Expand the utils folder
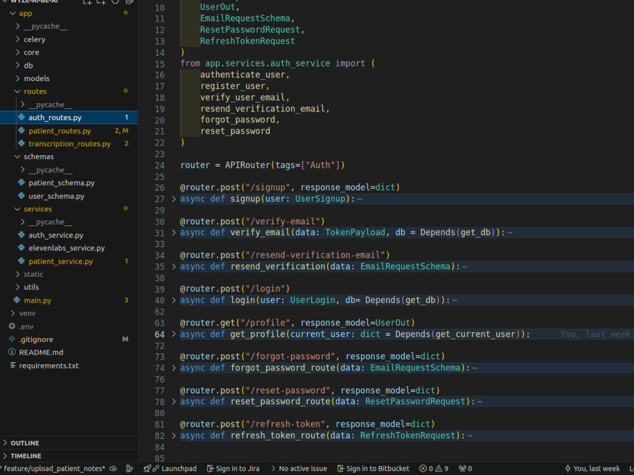This screenshot has height=475, width=634. 18,287
